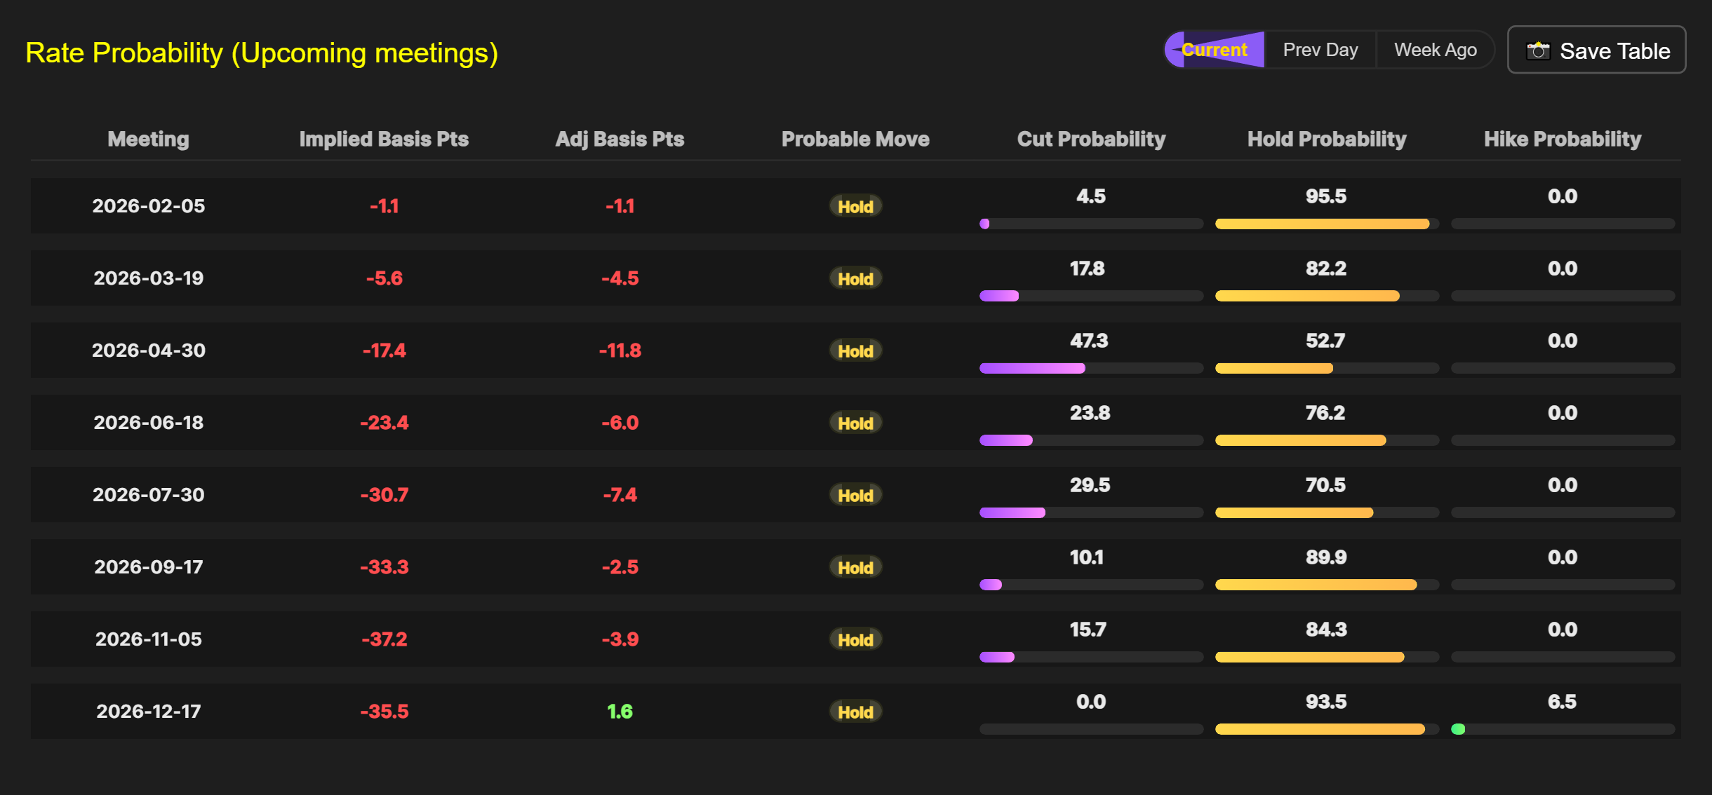
Task: Click the Hold Probability header
Action: pos(1326,139)
